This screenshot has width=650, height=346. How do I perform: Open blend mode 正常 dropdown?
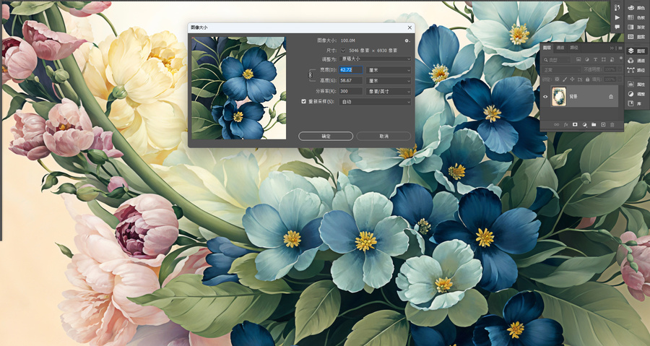561,69
